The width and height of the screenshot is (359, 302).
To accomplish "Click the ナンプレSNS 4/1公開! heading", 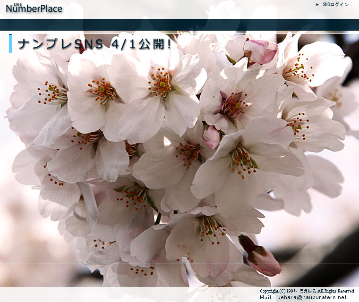I will pos(94,44).
